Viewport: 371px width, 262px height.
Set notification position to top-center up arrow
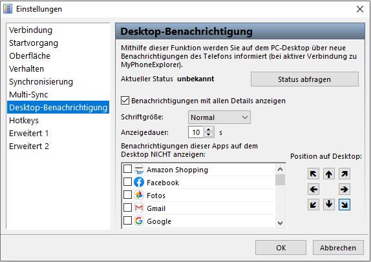coord(328,174)
